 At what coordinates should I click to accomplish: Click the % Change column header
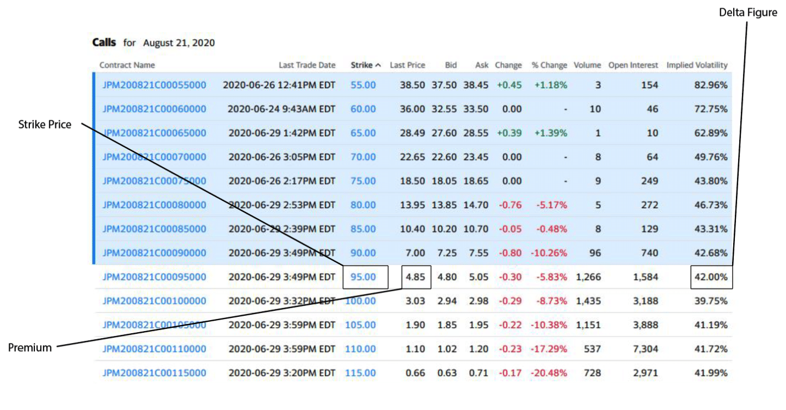[549, 65]
